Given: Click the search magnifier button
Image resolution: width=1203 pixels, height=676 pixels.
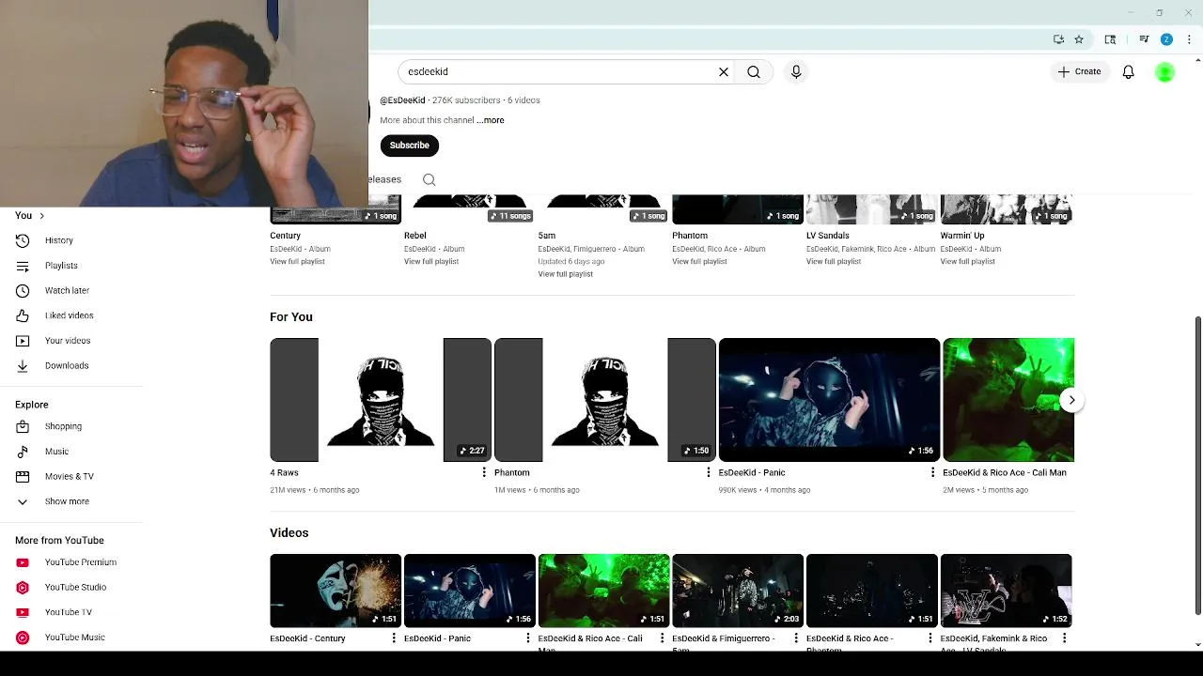Looking at the screenshot, I should pyautogui.click(x=754, y=71).
